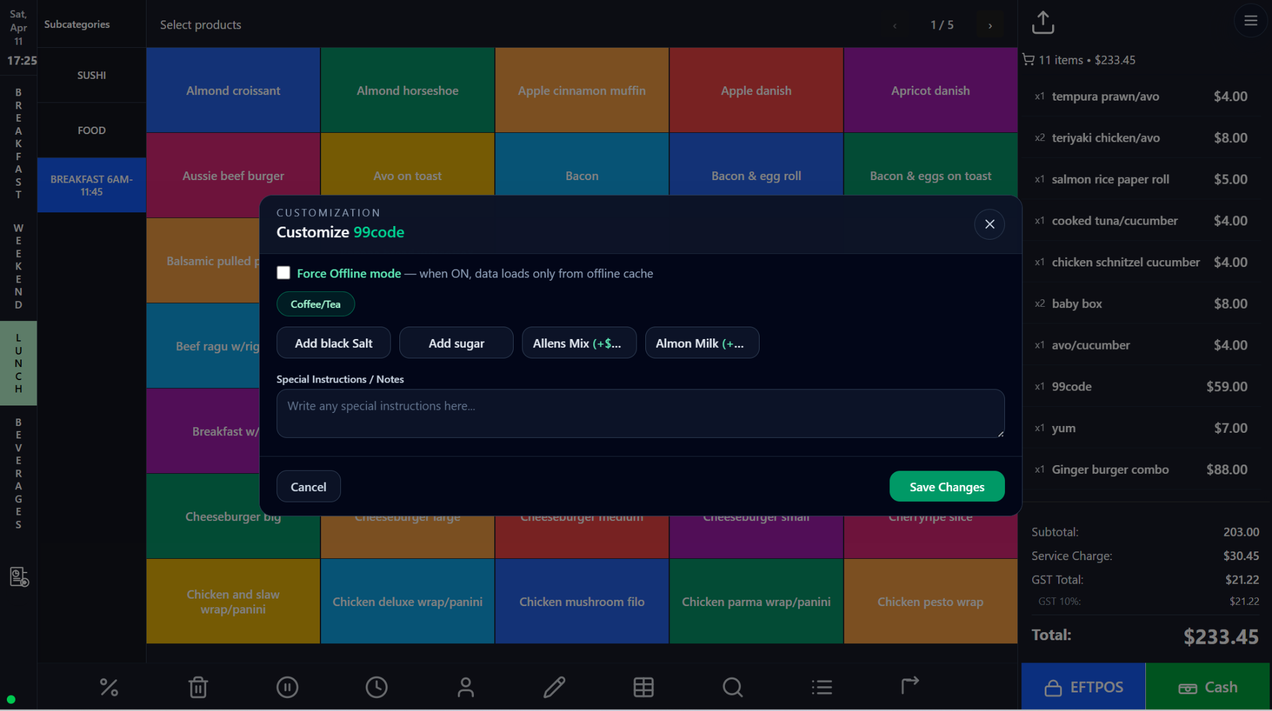The height and width of the screenshot is (711, 1272).
Task: Save Changes to 99code customization
Action: coord(947,486)
